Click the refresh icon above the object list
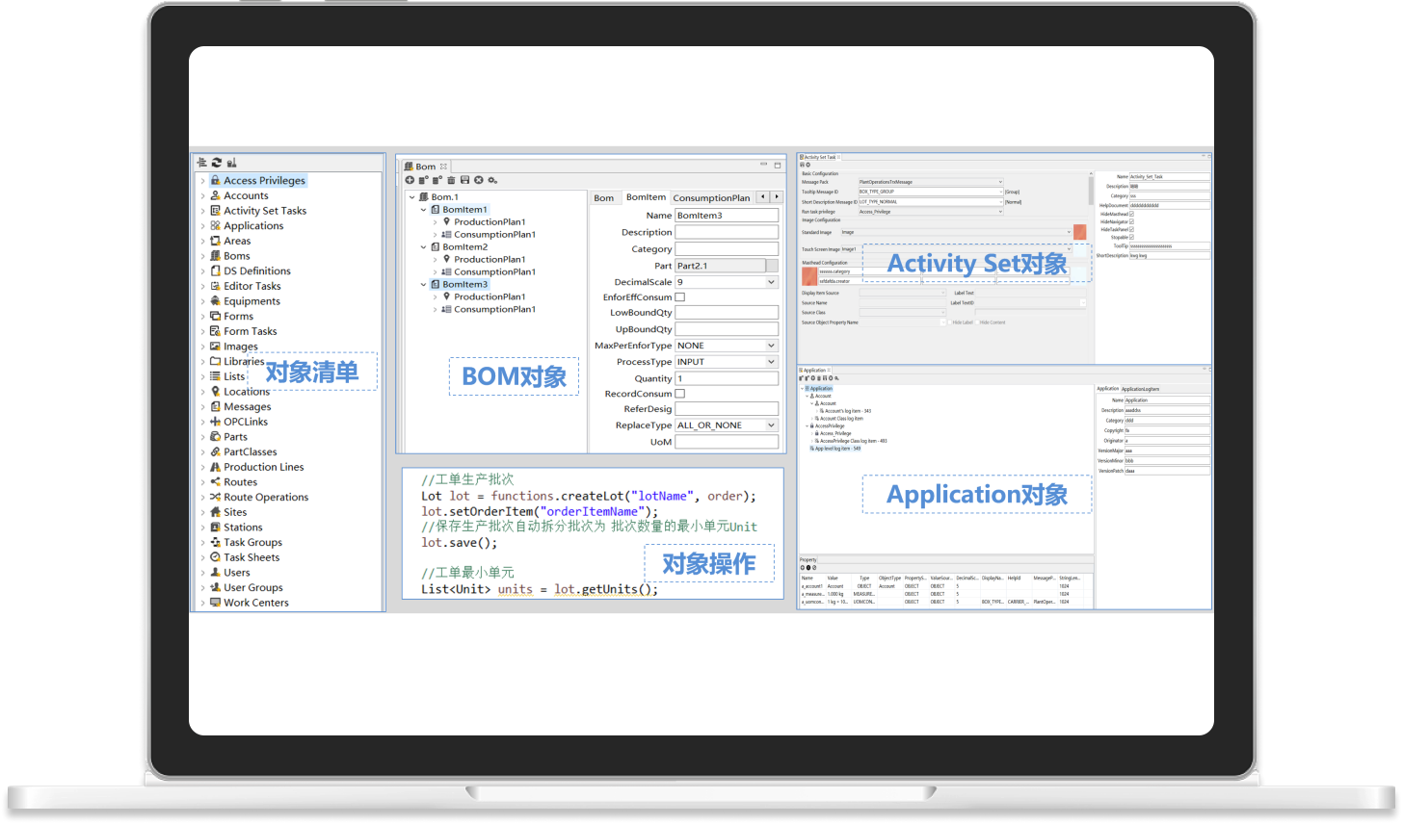Image resolution: width=1403 pixels, height=824 pixels. [217, 163]
